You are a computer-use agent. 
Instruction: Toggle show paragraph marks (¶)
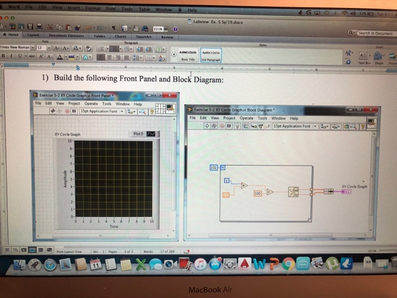point(113,28)
